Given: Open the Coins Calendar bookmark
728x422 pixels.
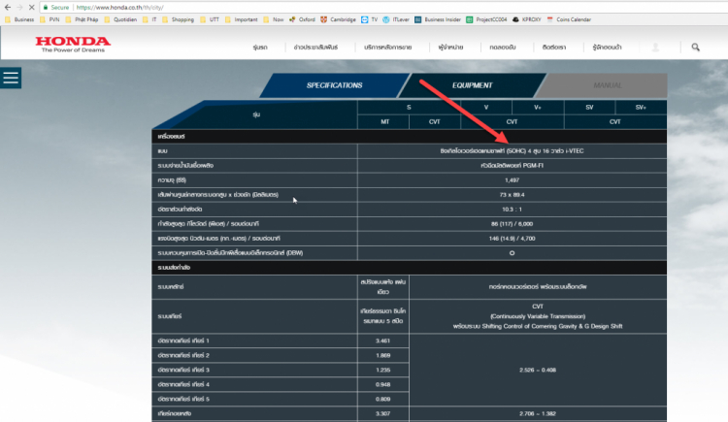Looking at the screenshot, I should pyautogui.click(x=569, y=19).
